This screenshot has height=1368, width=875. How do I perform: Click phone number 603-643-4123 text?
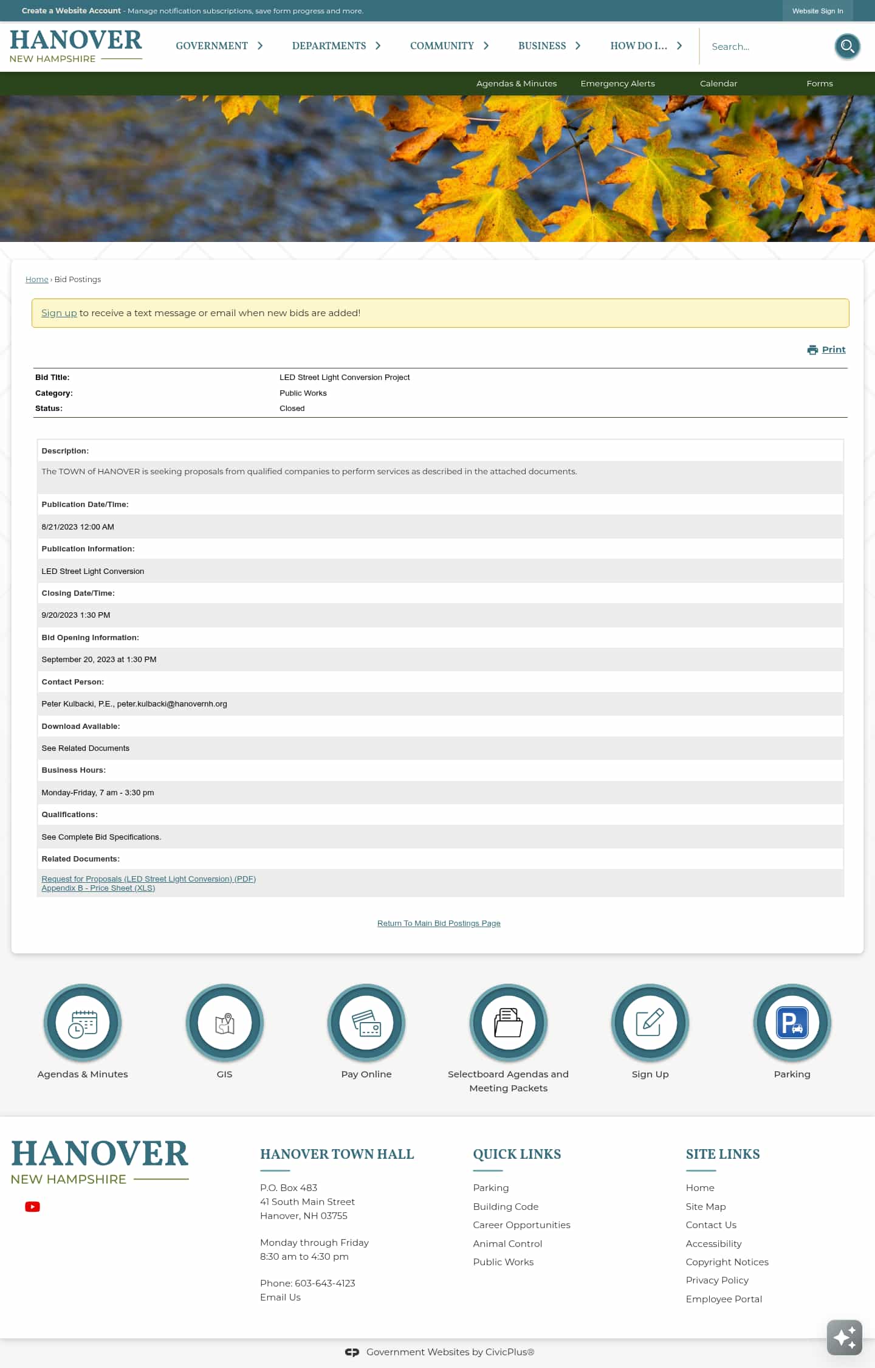coord(325,1283)
